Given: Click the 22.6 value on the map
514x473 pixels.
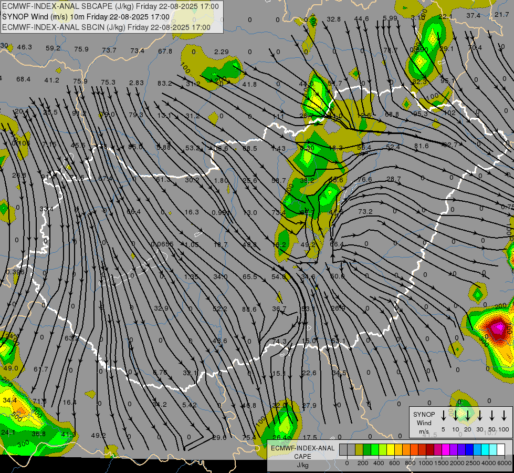Looking at the screenshot, I should (x=309, y=373).
